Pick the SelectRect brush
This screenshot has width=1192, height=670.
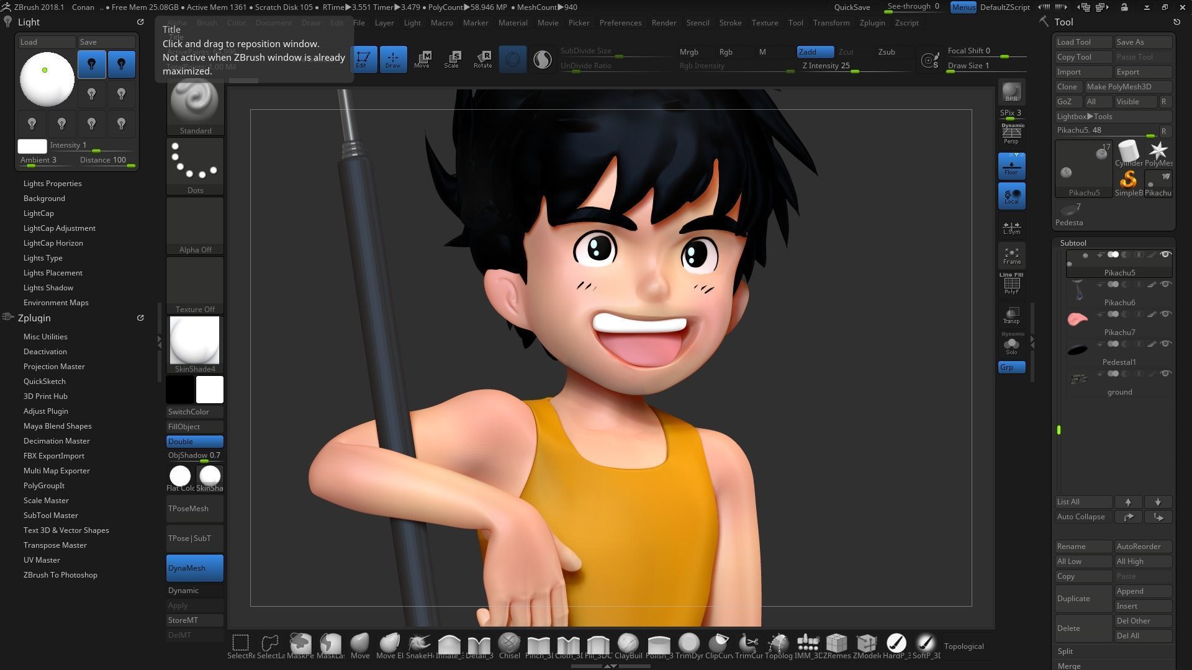(x=241, y=646)
